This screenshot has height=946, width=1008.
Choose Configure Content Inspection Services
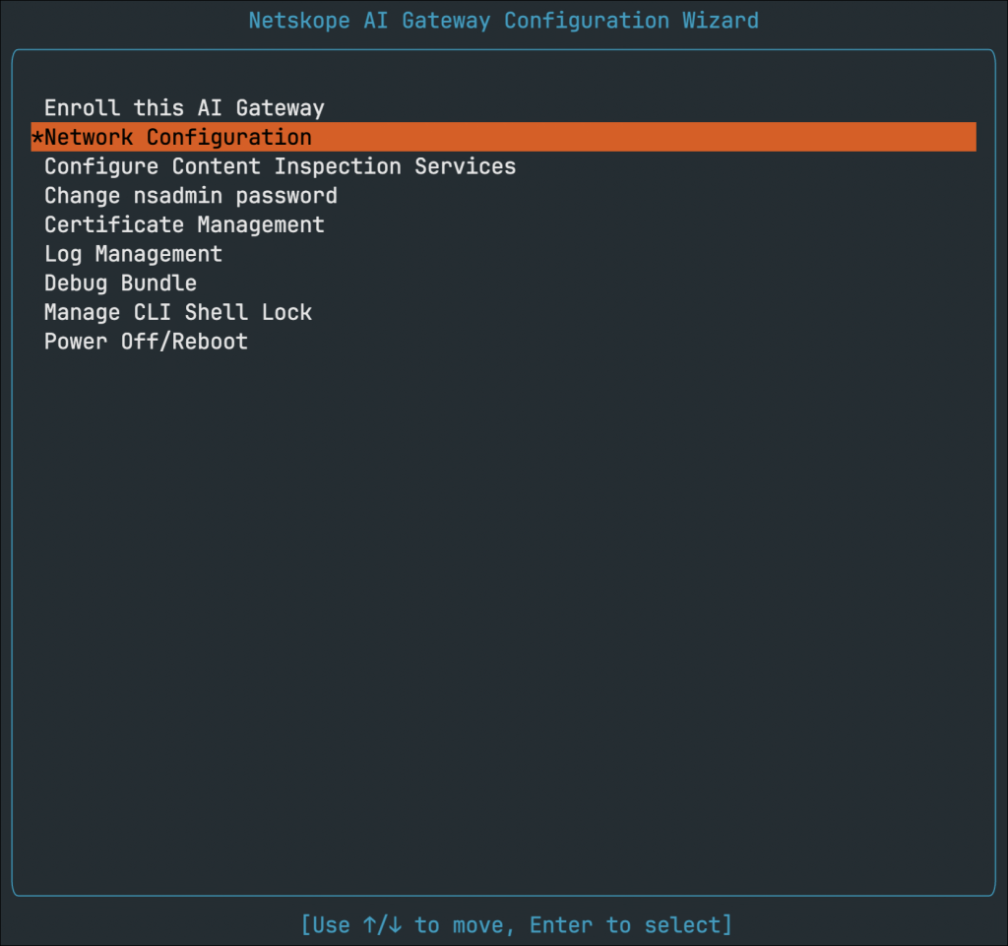pos(280,166)
